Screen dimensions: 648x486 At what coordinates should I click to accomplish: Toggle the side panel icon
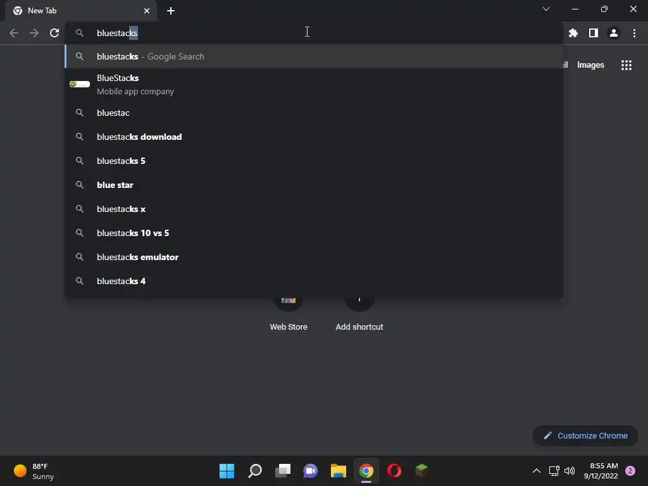[594, 33]
